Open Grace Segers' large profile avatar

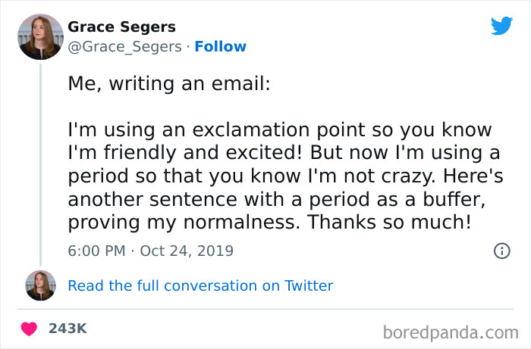click(40, 36)
